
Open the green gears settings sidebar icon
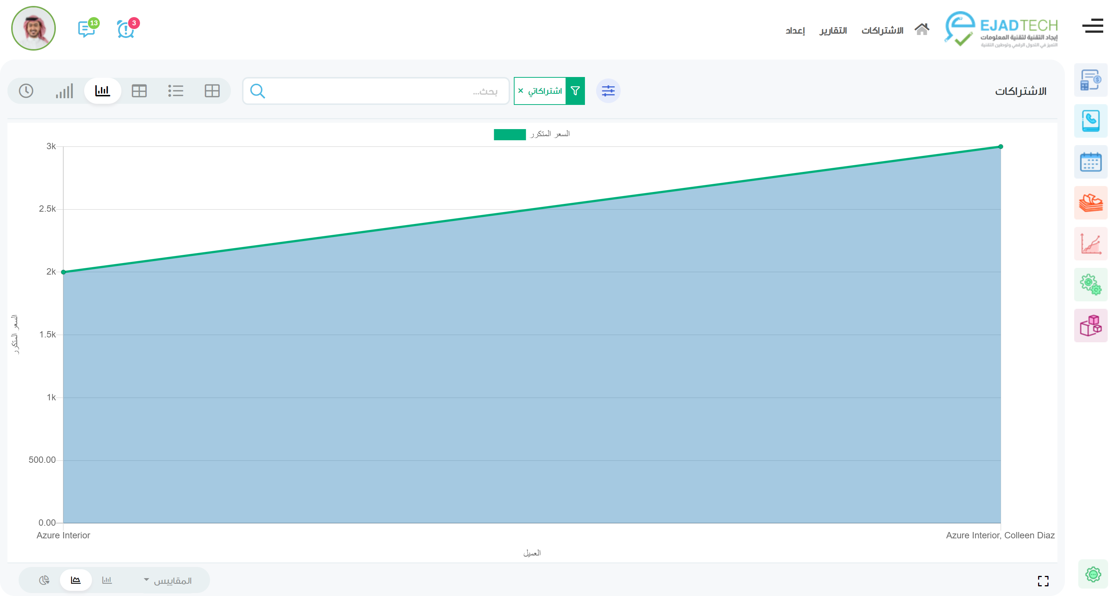(1090, 285)
